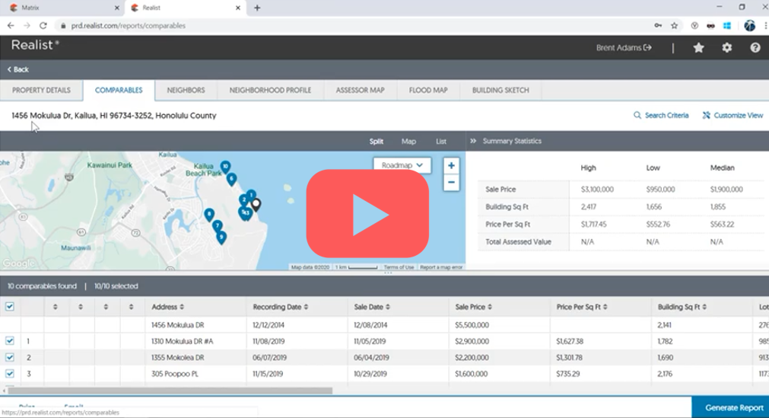The height and width of the screenshot is (418, 769).
Task: Select map pin number 9
Action: [221, 238]
